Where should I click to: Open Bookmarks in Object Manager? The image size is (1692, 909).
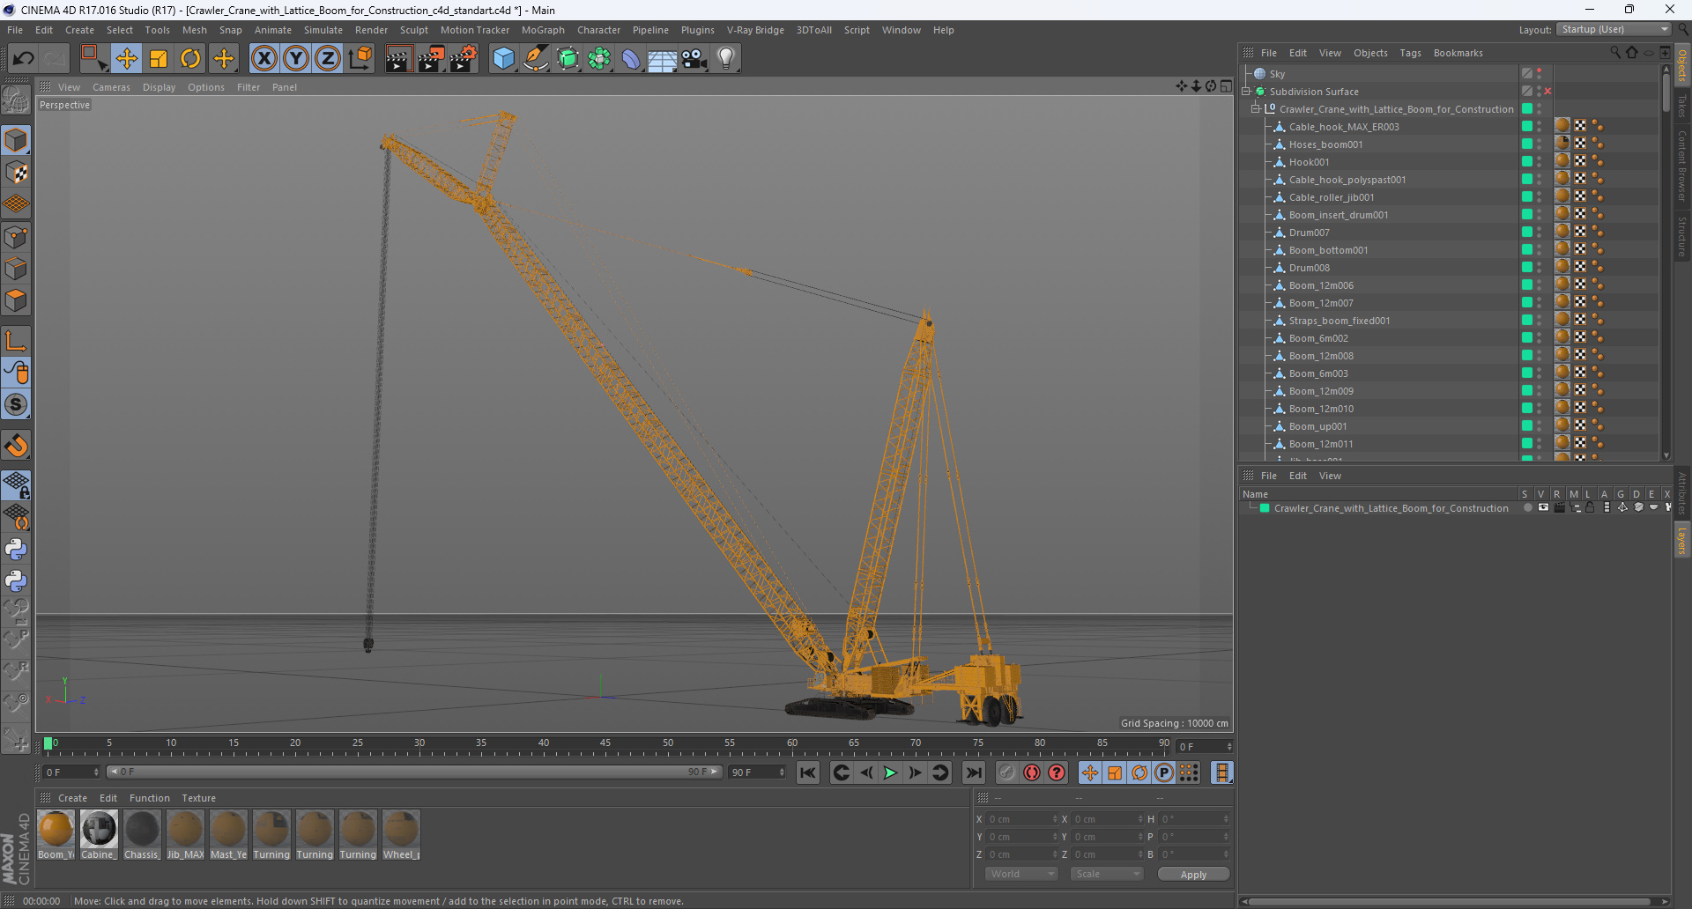click(x=1458, y=53)
